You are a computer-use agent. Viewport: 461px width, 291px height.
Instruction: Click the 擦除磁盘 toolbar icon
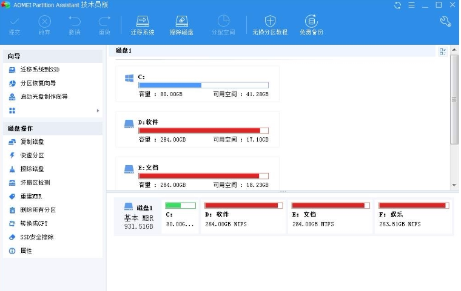click(x=182, y=22)
